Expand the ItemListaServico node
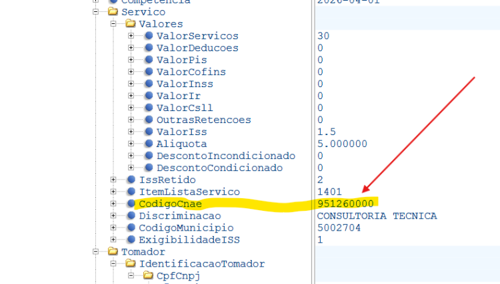The height and width of the screenshot is (284, 500). pyautogui.click(x=113, y=192)
